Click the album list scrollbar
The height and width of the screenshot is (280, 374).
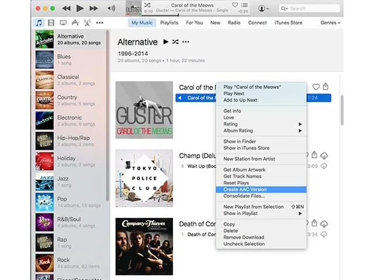tap(342, 110)
